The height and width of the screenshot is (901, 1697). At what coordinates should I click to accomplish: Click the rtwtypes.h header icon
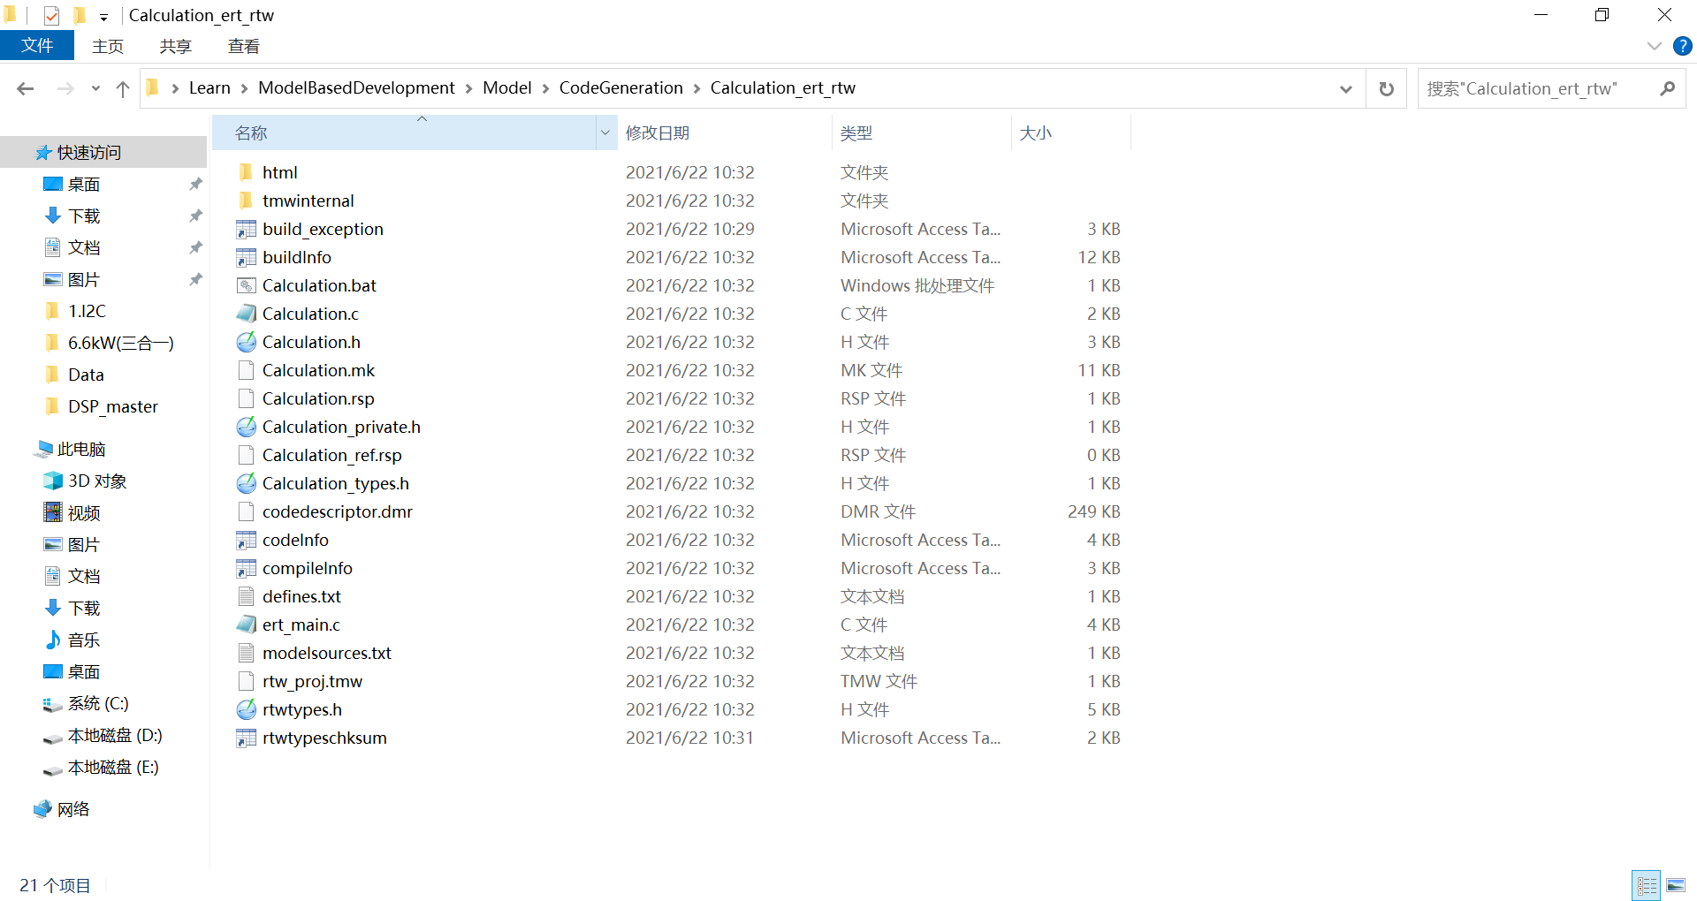tap(246, 709)
